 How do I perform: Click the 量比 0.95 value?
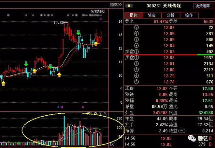(209, 107)
